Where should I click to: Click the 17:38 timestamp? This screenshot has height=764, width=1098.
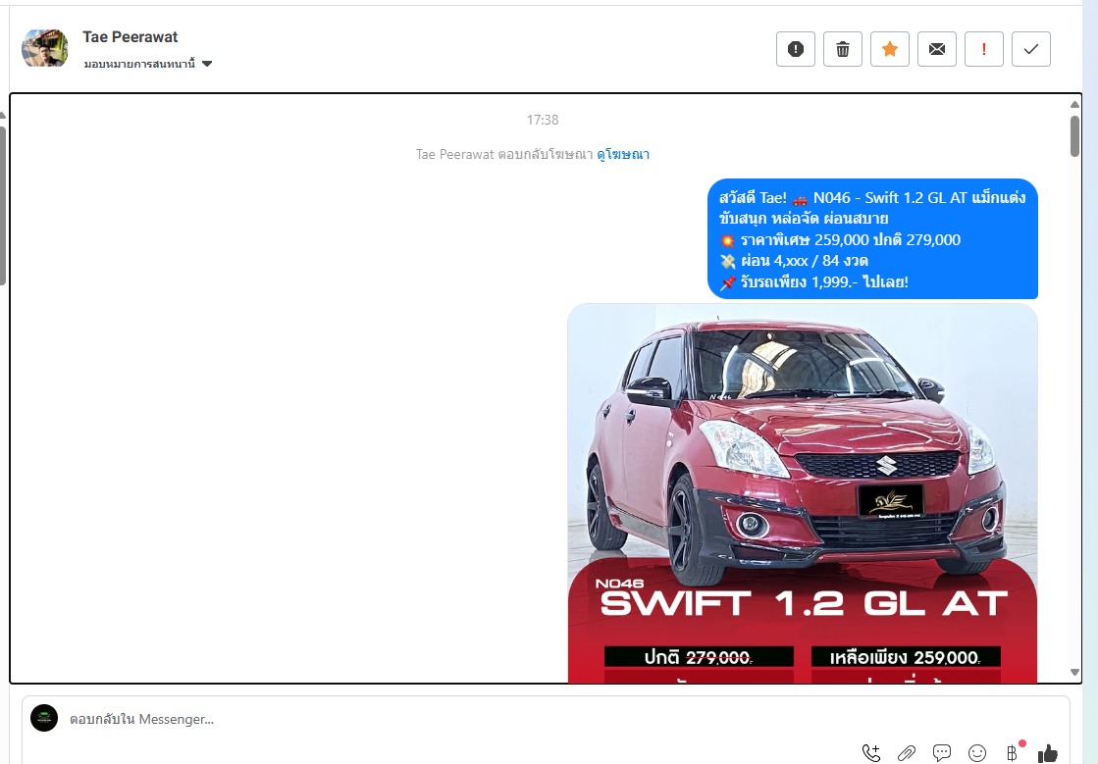[x=543, y=120]
